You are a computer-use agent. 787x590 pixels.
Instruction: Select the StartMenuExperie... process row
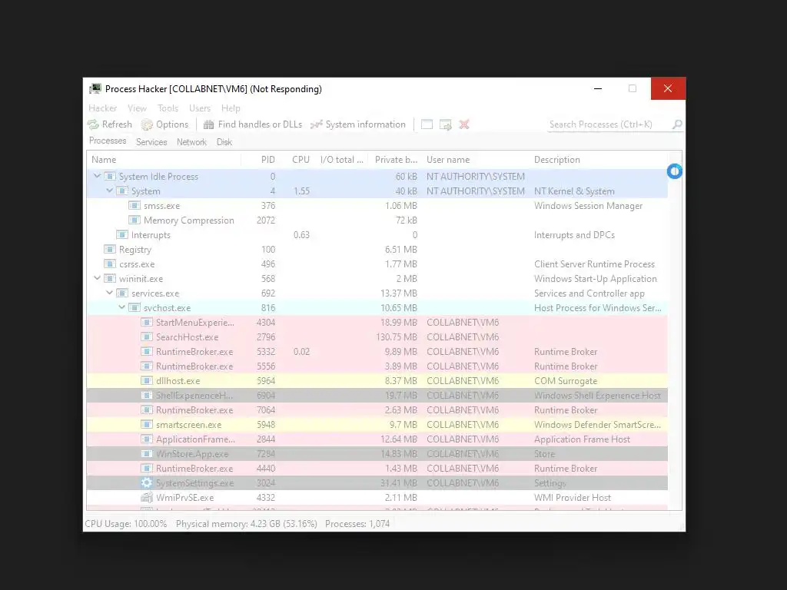point(377,322)
